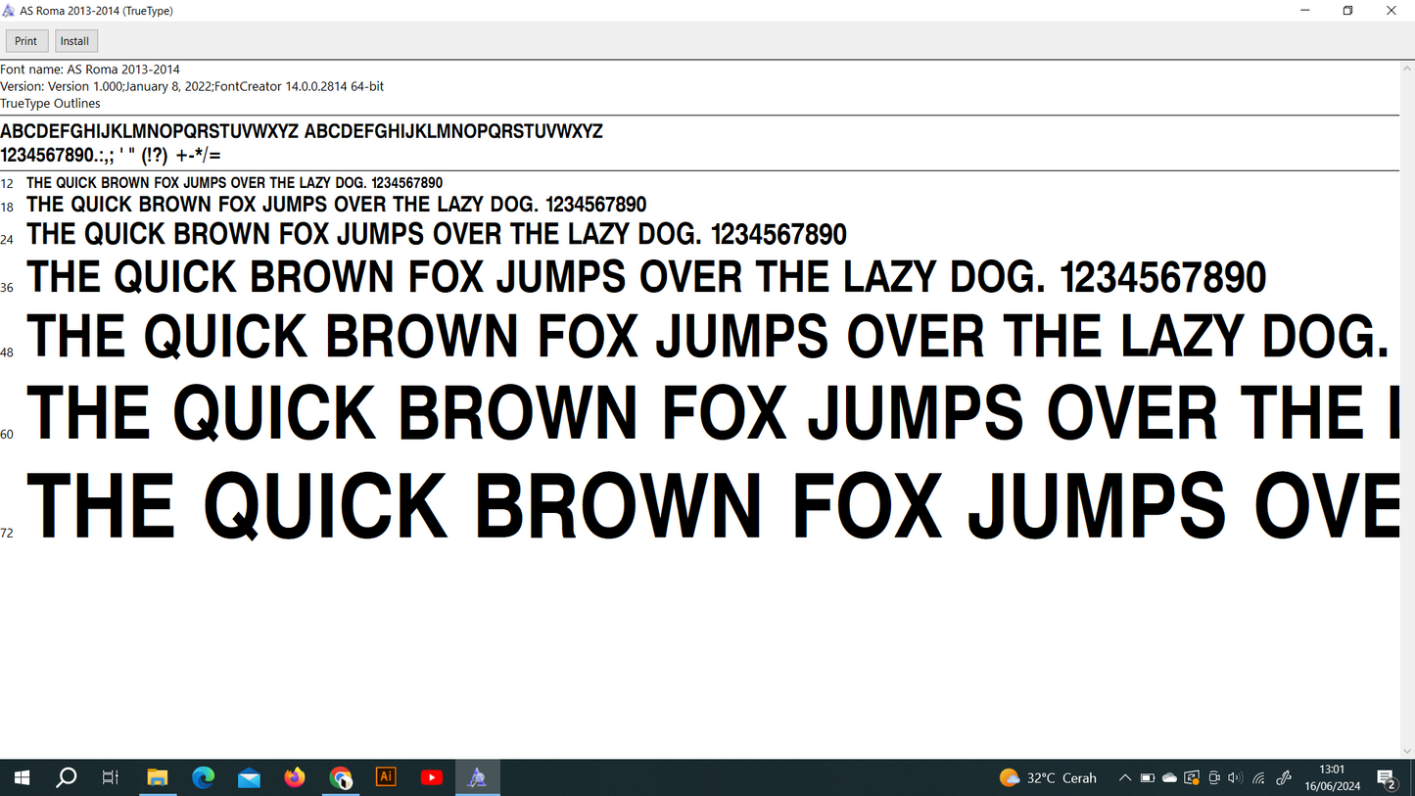This screenshot has height=796, width=1415.
Task: Switch to Google Chrome in the taskbar
Action: (340, 777)
